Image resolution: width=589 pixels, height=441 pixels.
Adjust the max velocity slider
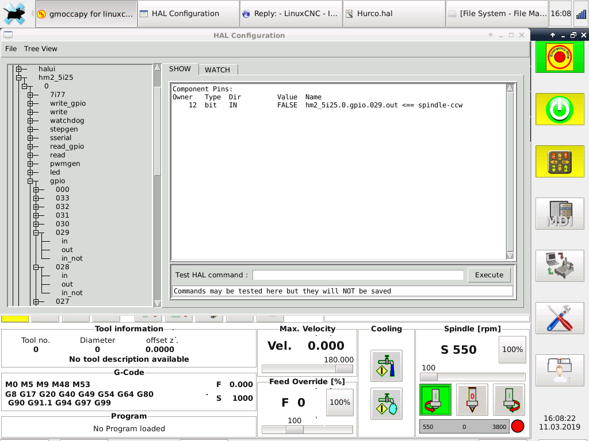coord(307,369)
